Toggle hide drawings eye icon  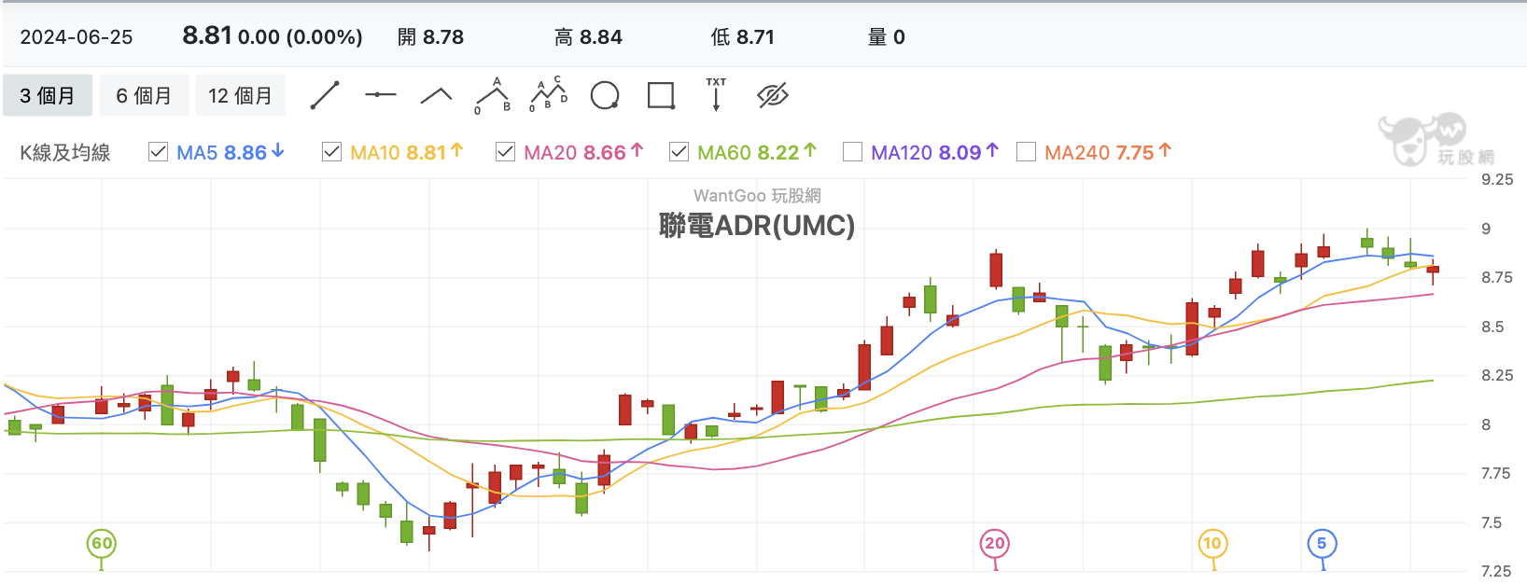773,95
